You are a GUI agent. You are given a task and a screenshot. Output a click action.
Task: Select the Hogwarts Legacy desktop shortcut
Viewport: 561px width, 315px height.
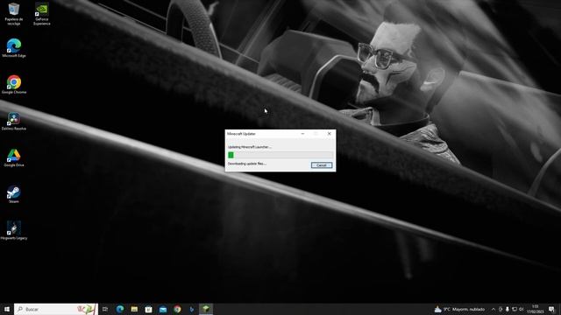coord(14,231)
